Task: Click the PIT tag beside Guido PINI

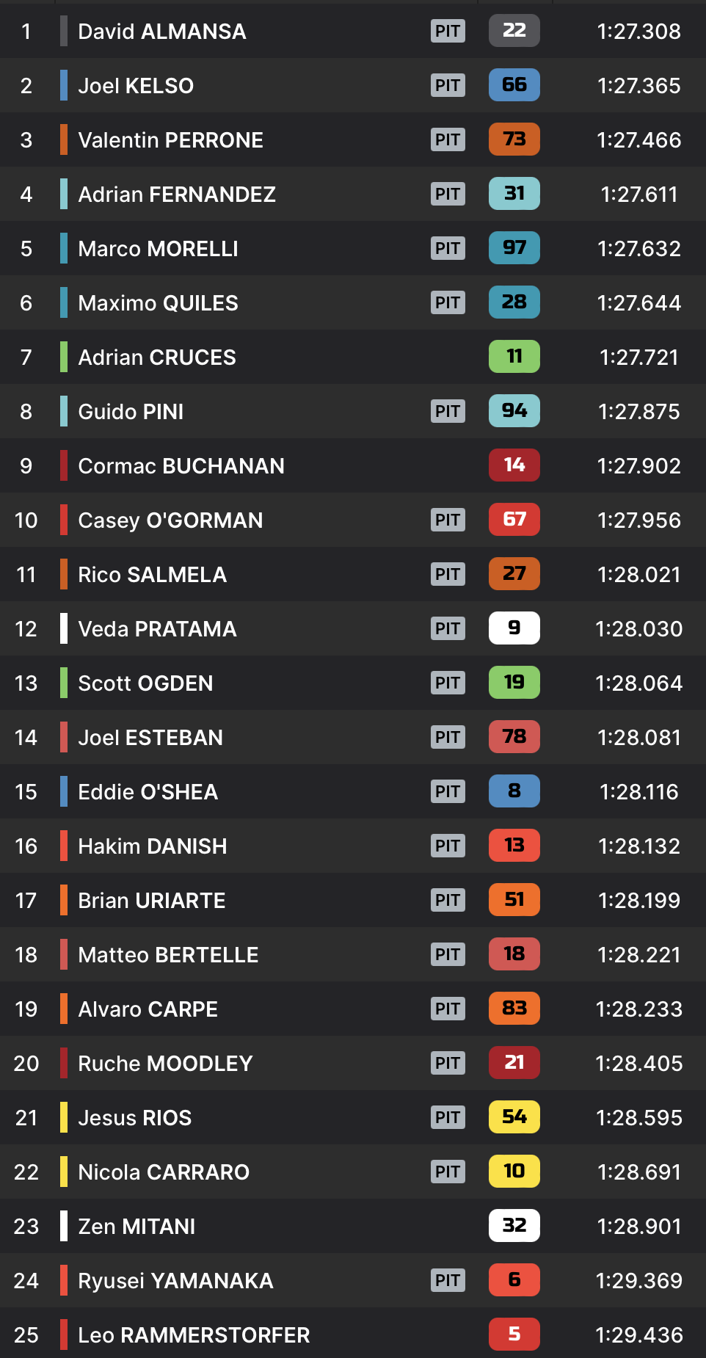Action: tap(448, 411)
